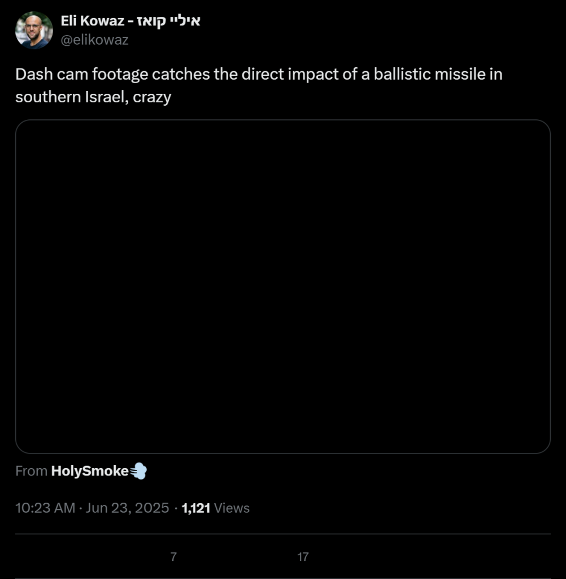Screen dimensions: 566x579
Task: Click the word "Views"
Action: click(232, 508)
